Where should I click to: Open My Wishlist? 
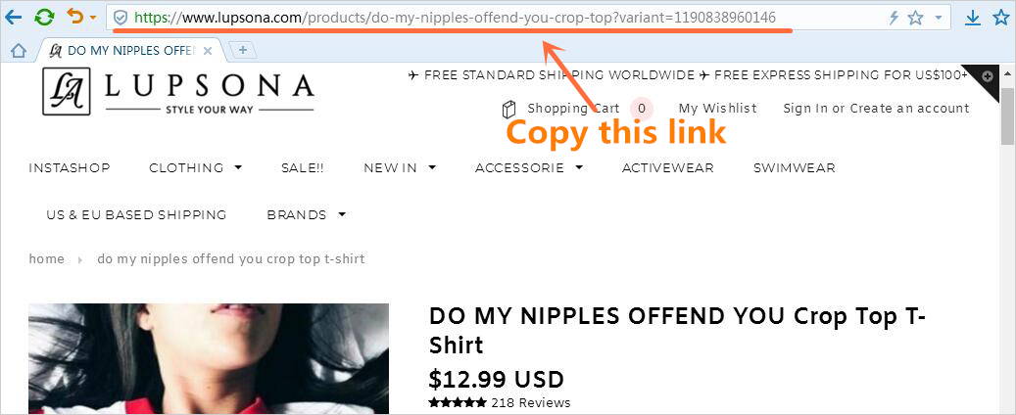[x=717, y=108]
